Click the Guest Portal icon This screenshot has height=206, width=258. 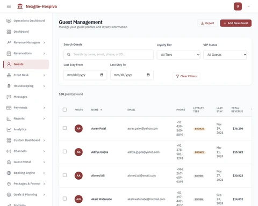(x=9, y=162)
